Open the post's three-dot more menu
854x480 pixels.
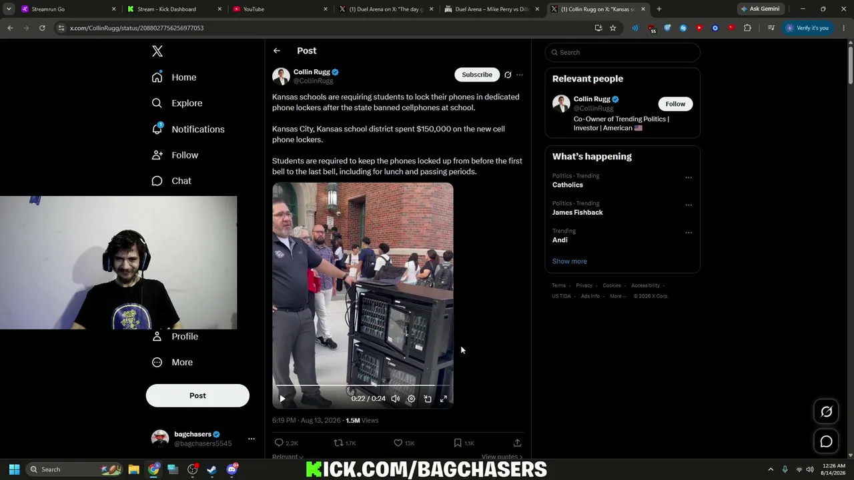pyautogui.click(x=520, y=75)
